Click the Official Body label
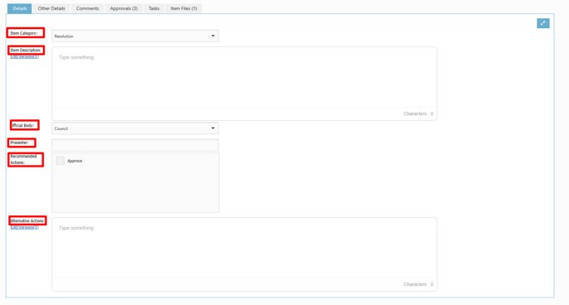Image resolution: width=569 pixels, height=305 pixels. tap(23, 125)
